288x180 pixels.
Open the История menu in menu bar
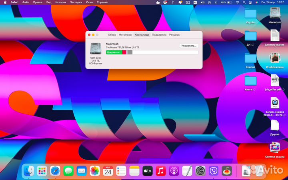pos(61,2)
